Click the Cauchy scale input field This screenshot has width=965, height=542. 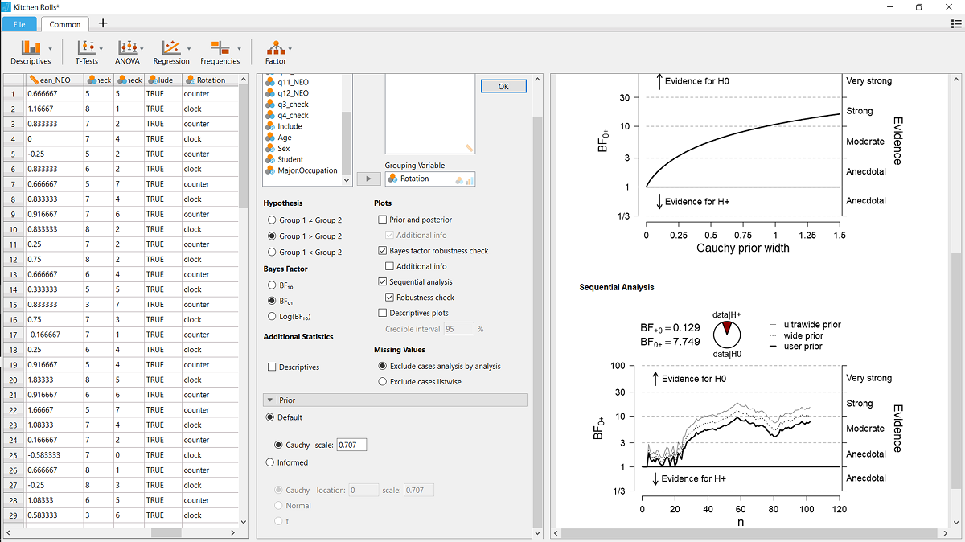pos(351,445)
